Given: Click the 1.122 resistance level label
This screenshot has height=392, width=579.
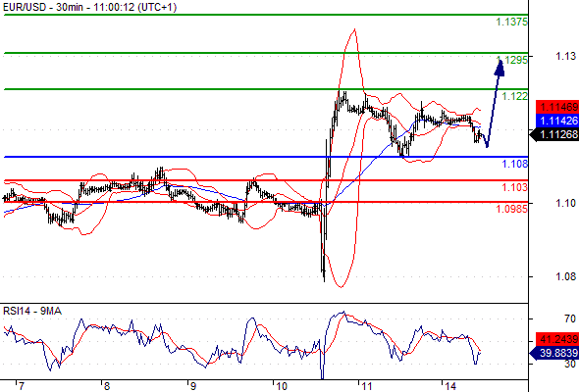Looking at the screenshot, I should click(515, 96).
